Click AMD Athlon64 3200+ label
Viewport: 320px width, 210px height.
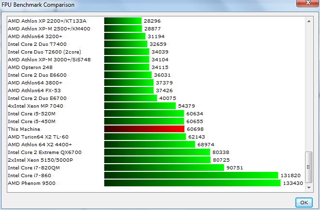coord(35,36)
